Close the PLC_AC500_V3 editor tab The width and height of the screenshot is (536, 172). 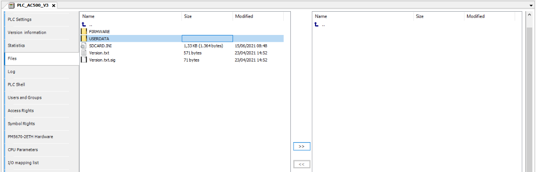(54, 6)
